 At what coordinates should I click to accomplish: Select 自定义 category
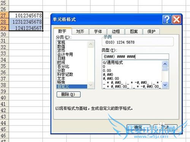pos(72,86)
